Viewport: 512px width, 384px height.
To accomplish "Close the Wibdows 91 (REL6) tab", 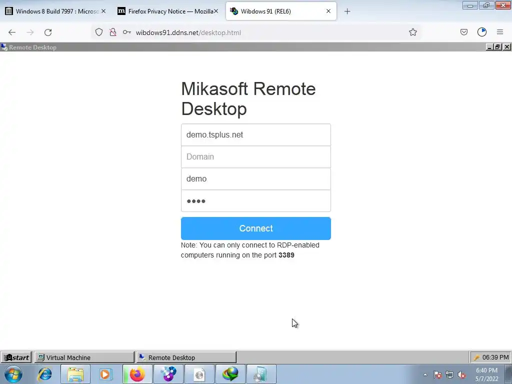I will pyautogui.click(x=328, y=11).
